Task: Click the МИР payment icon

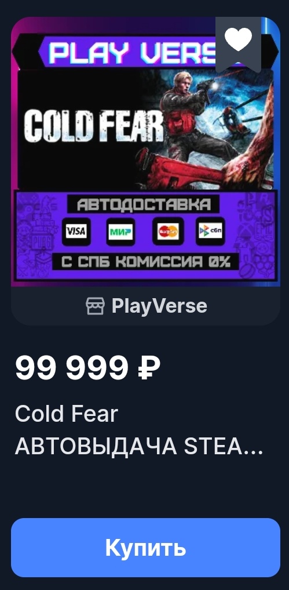Action: [120, 231]
